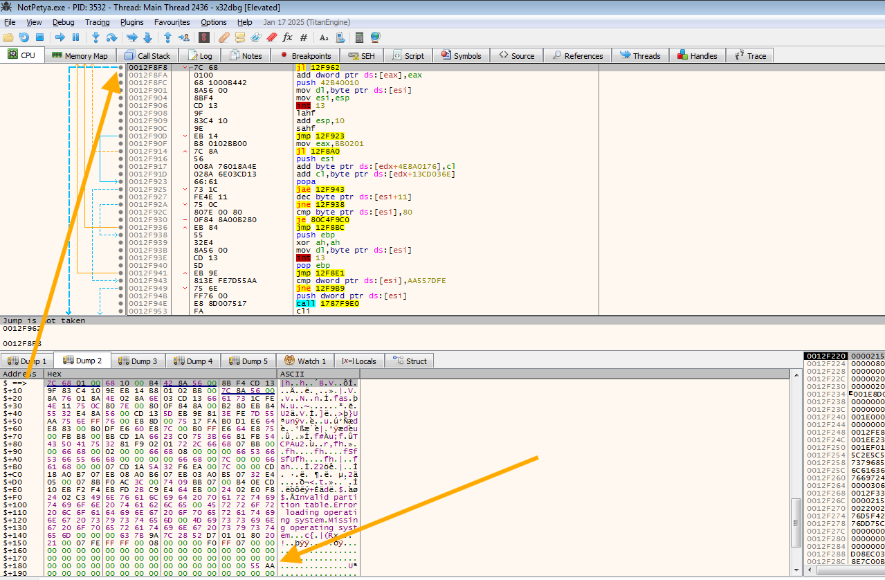
Task: Run to user code
Action: coord(183,37)
